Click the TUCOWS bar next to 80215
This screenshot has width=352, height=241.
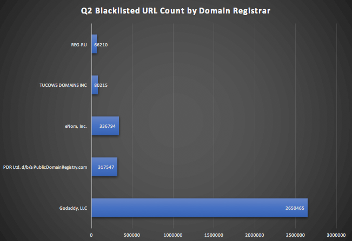click(x=95, y=85)
